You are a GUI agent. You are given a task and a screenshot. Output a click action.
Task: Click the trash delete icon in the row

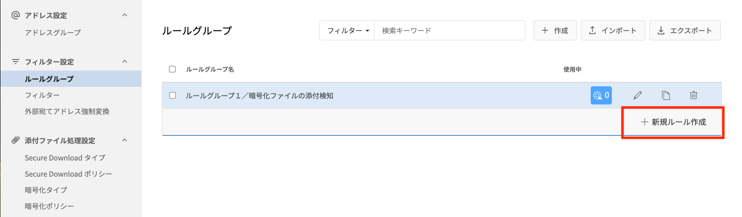click(x=694, y=95)
